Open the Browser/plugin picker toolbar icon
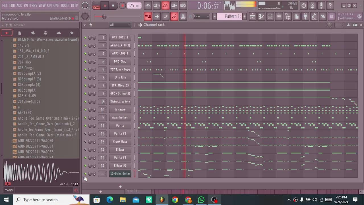 click(288, 17)
